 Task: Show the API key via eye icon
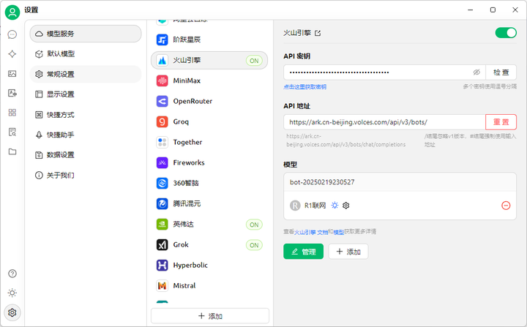coord(476,72)
